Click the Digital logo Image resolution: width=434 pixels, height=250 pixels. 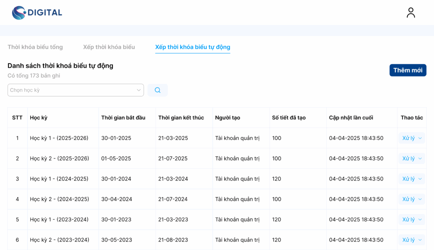[37, 13]
